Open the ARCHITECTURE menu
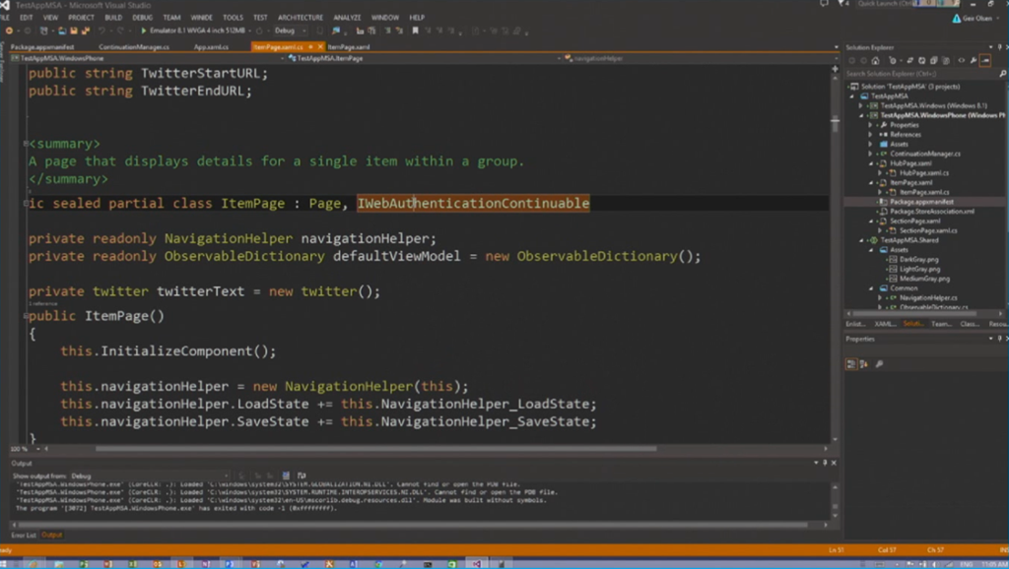Screen dimensions: 1009x569 pos(301,18)
